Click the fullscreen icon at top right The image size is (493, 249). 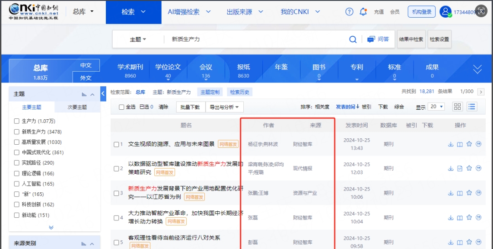coord(481,11)
